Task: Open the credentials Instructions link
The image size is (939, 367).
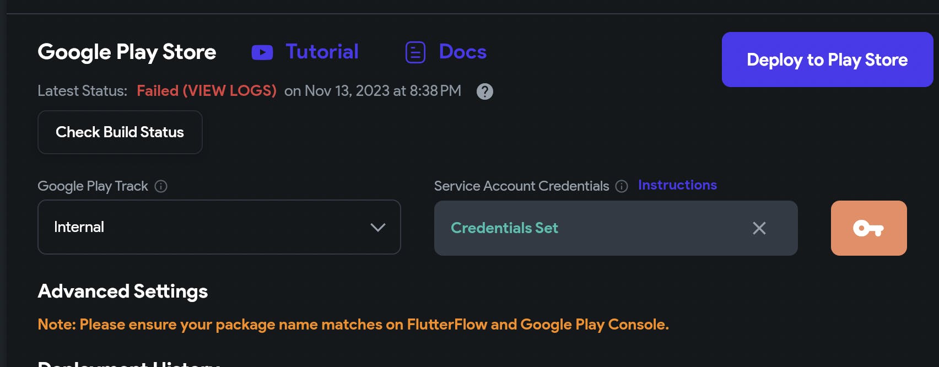Action: 677,185
